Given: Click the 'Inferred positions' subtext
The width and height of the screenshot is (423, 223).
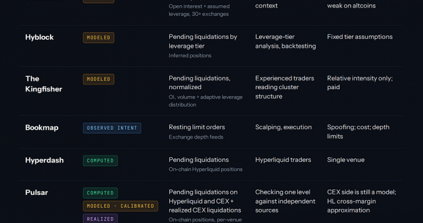Looking at the screenshot, I should coord(190,56).
